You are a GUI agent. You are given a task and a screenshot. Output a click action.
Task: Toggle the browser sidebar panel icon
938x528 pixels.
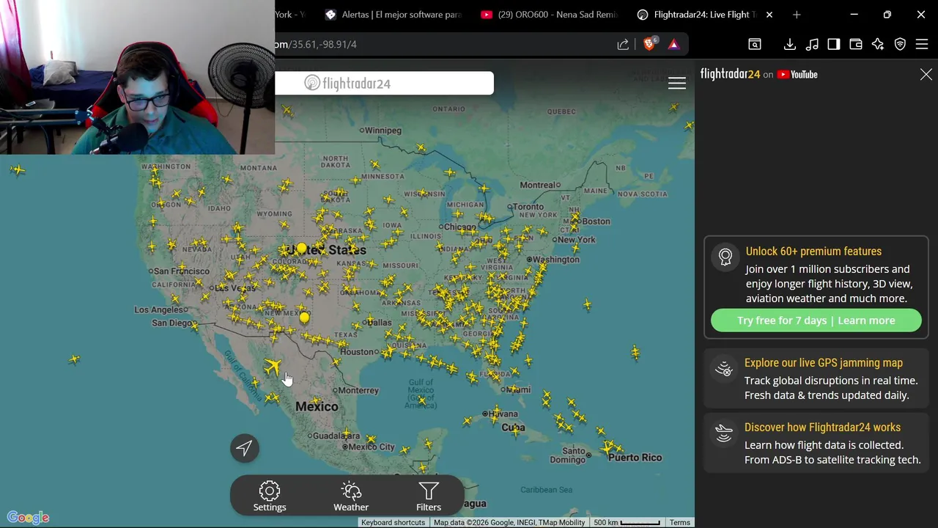[x=834, y=44]
